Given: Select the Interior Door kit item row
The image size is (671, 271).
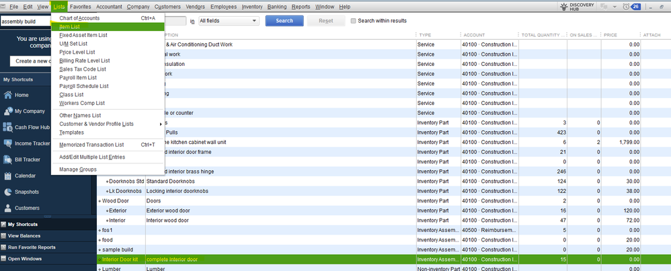Looking at the screenshot, I should tap(384, 260).
